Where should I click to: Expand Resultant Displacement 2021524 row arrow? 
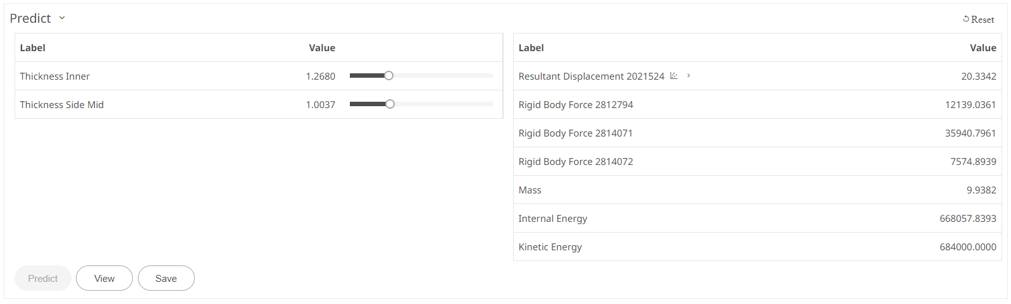point(688,76)
